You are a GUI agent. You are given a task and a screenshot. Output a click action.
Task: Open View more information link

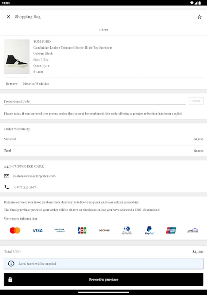[x=20, y=218]
